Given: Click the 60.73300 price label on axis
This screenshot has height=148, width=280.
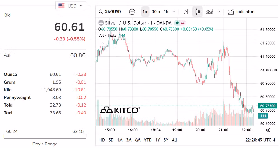Looking at the screenshot, I should [267, 106].
